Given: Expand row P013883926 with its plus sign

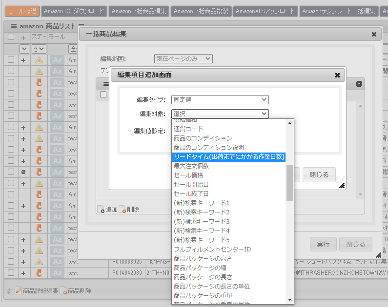Looking at the screenshot, I should (23, 262).
